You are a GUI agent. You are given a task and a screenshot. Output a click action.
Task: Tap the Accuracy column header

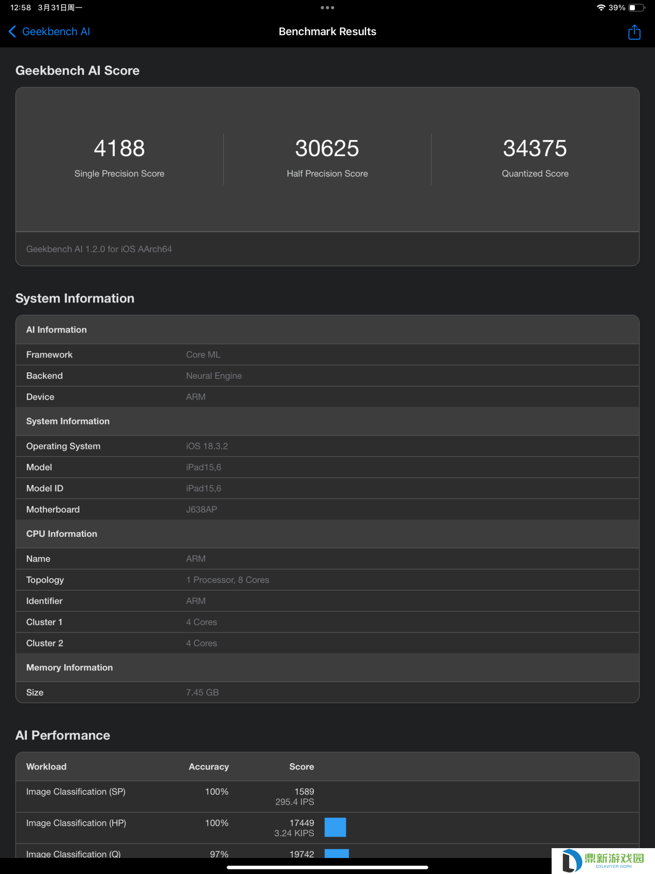pyautogui.click(x=208, y=767)
